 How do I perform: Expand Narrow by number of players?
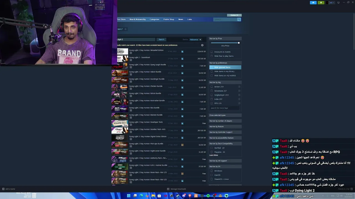click(225, 121)
